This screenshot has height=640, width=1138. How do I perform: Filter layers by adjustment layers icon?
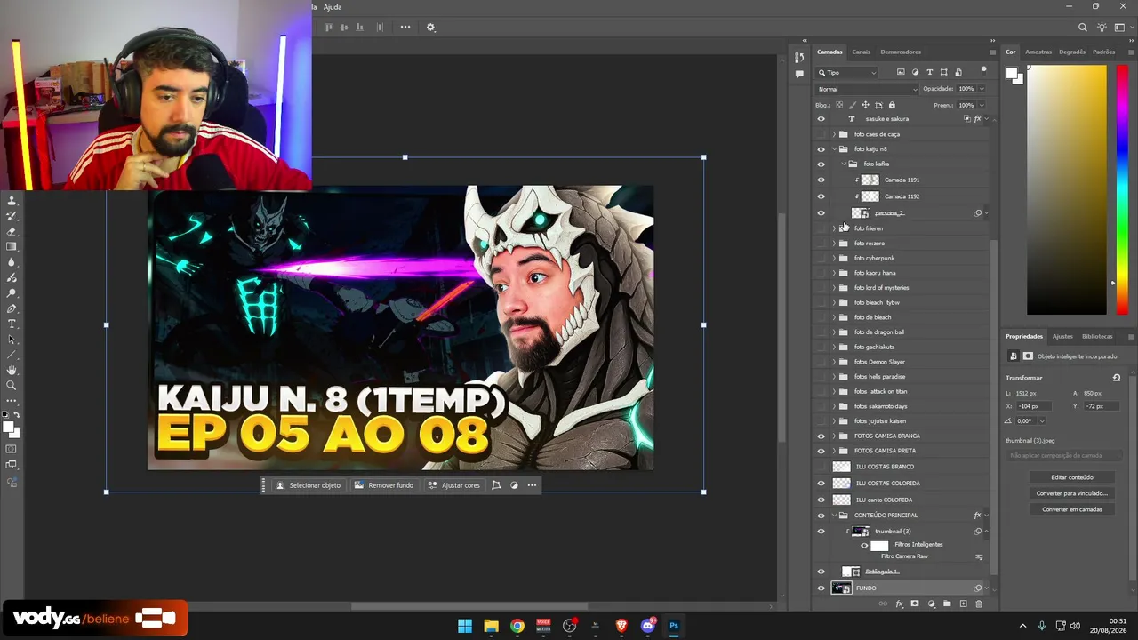click(x=915, y=72)
